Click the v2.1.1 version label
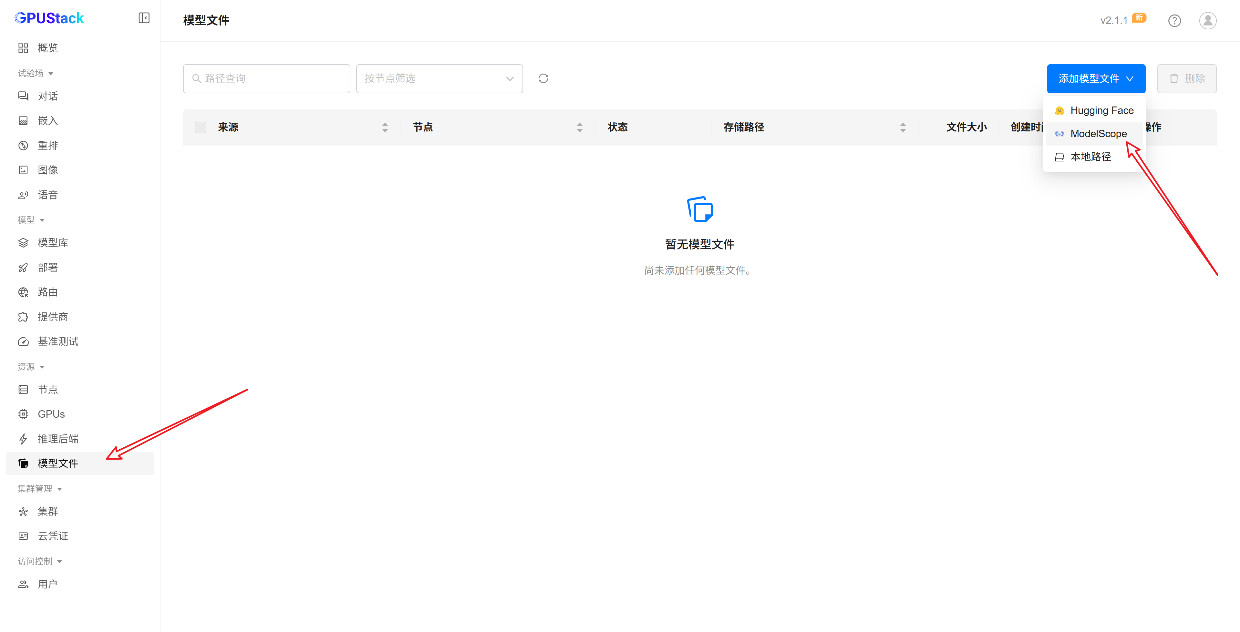Screen dimensions: 1240x632 [1113, 20]
